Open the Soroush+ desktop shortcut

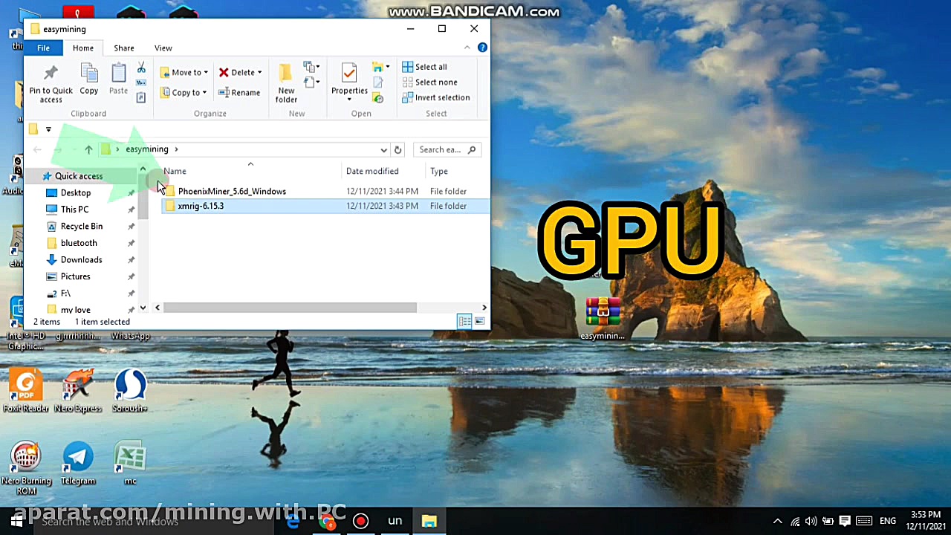pos(130,392)
